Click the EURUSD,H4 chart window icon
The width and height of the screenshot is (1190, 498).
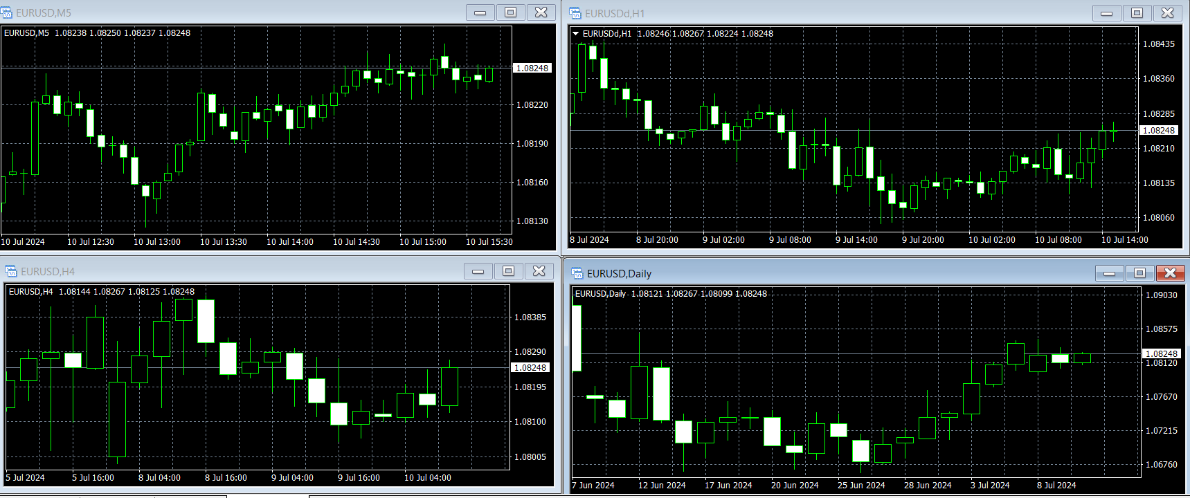coord(11,271)
